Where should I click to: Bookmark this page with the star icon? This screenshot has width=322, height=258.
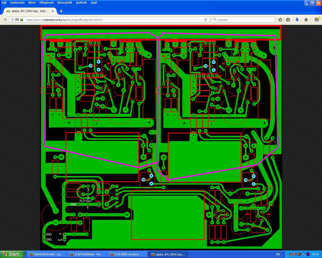click(x=280, y=20)
